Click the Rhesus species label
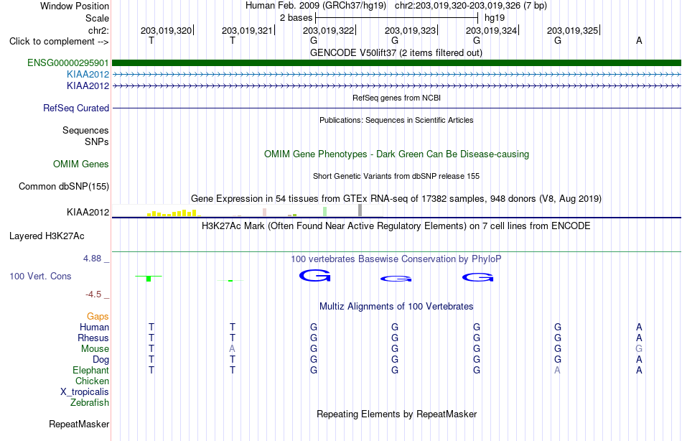The image size is (682, 441). pos(93,338)
